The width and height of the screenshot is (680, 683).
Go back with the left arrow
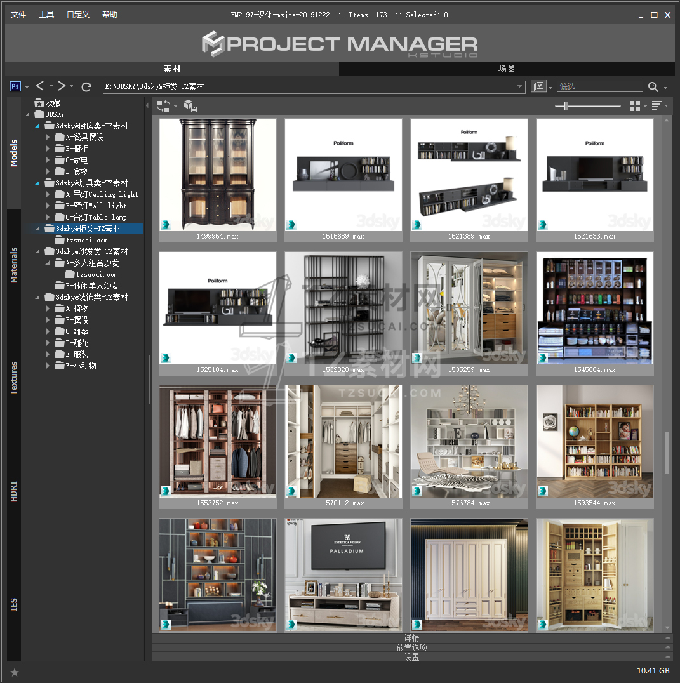(40, 86)
